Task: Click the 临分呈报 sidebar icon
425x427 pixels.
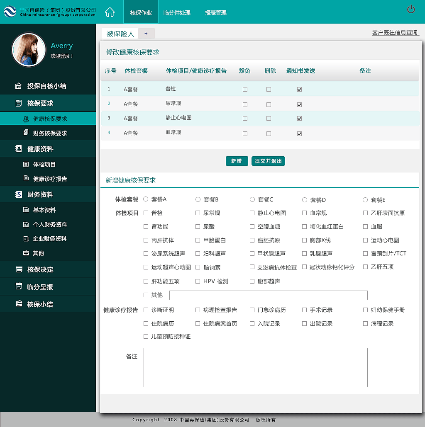Action: click(18, 286)
